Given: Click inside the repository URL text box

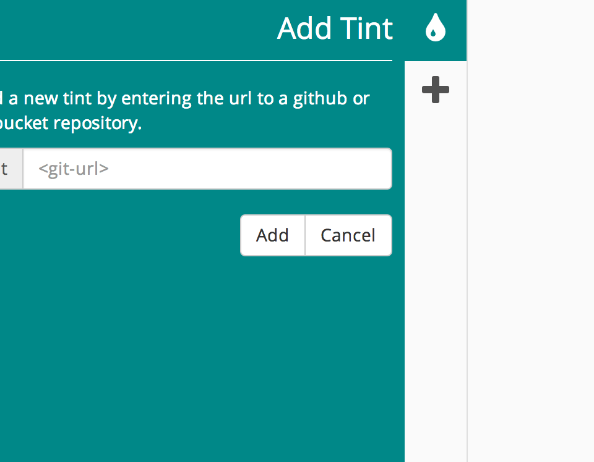Looking at the screenshot, I should point(207,169).
